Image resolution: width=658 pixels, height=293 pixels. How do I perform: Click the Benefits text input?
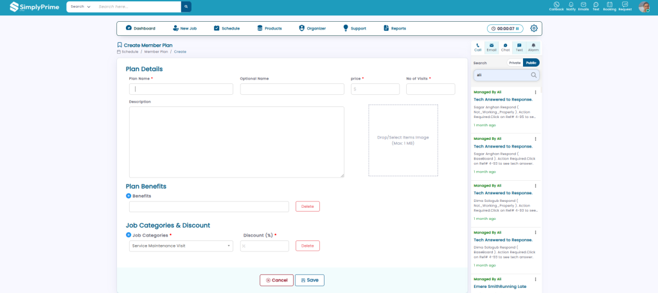click(209, 206)
